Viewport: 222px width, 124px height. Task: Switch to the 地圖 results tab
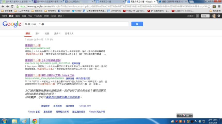pyautogui.click(x=47, y=33)
